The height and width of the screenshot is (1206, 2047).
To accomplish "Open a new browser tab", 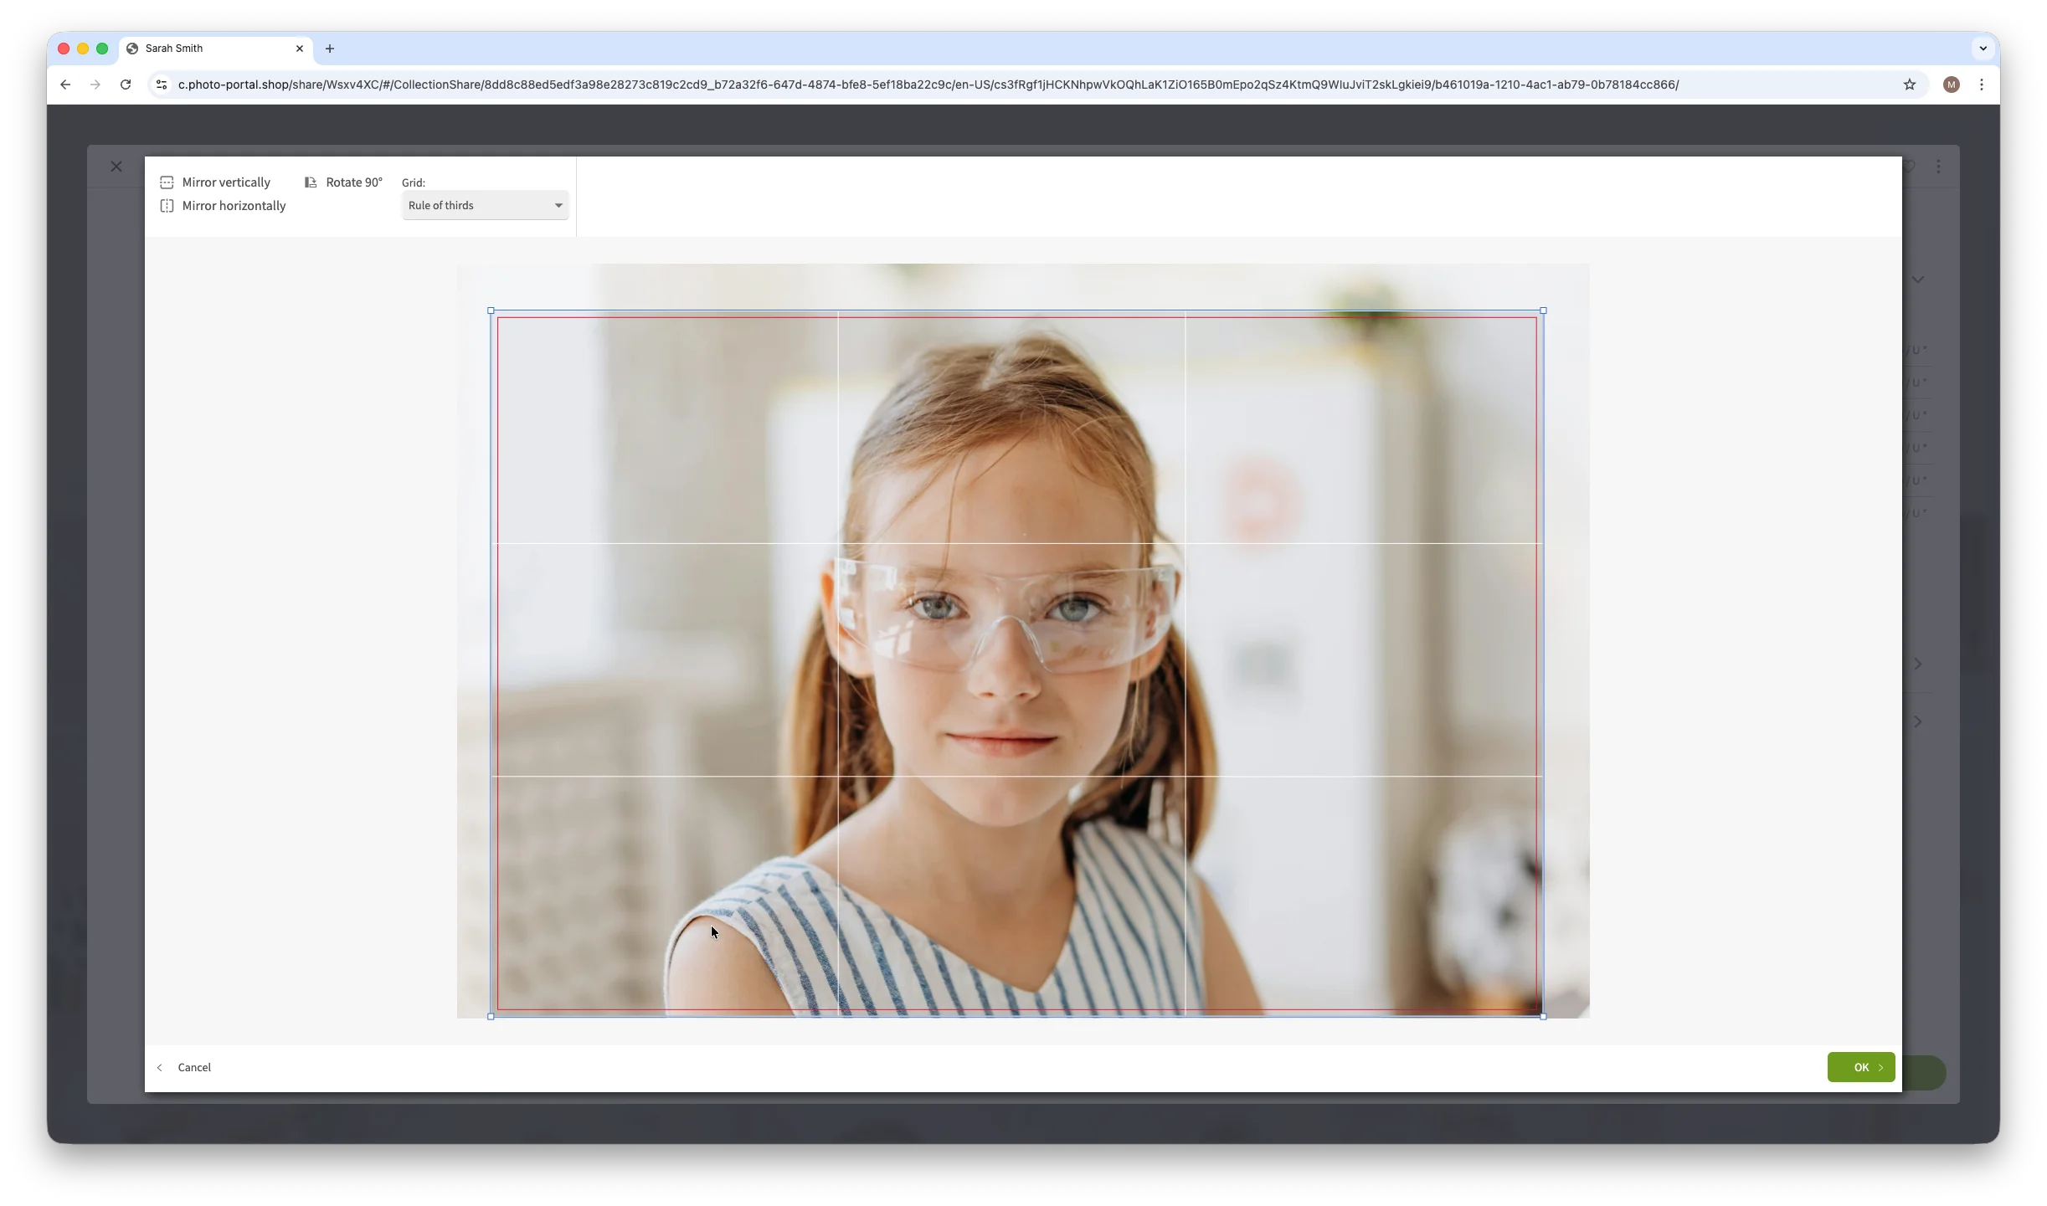I will 330,49.
